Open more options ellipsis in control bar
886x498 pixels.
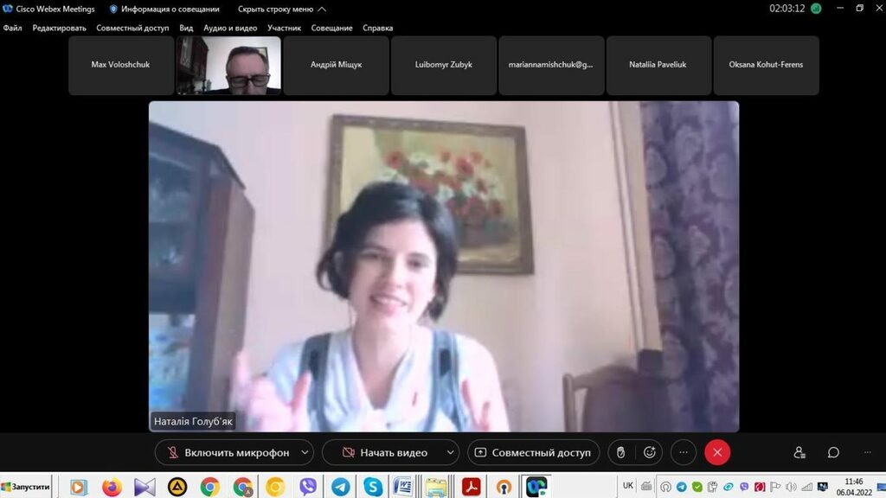pyautogui.click(x=684, y=452)
